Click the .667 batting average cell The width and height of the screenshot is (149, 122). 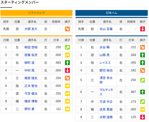(132, 92)
